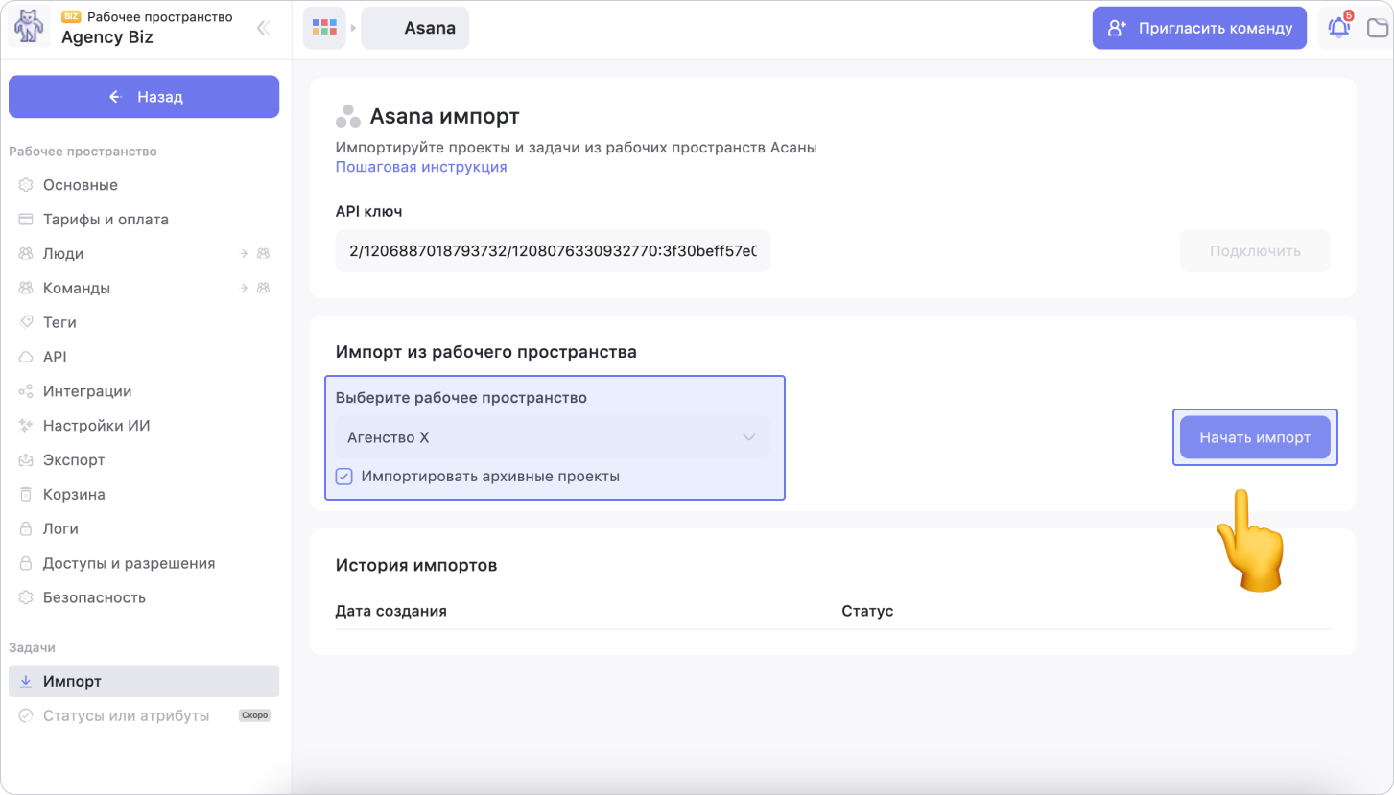
Task: Open Доступы и разрешения section
Action: (129, 563)
